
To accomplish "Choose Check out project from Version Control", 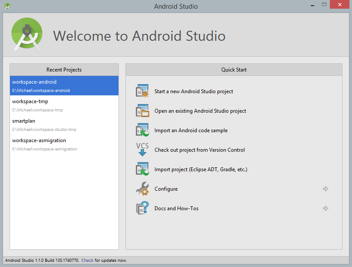I will (200, 150).
